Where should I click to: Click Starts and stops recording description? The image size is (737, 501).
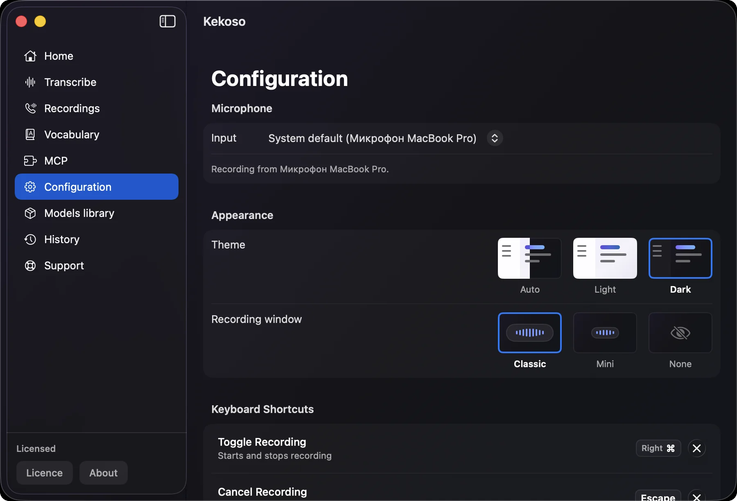coord(275,456)
